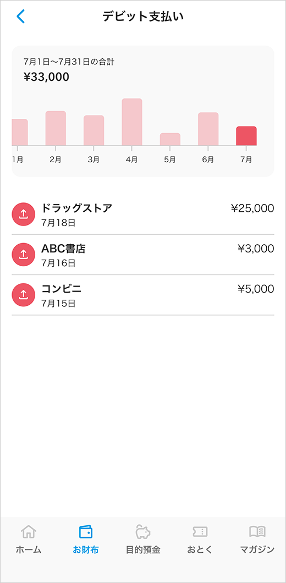Select the 3月 bar in the chart
The height and width of the screenshot is (583, 286).
coord(94,130)
